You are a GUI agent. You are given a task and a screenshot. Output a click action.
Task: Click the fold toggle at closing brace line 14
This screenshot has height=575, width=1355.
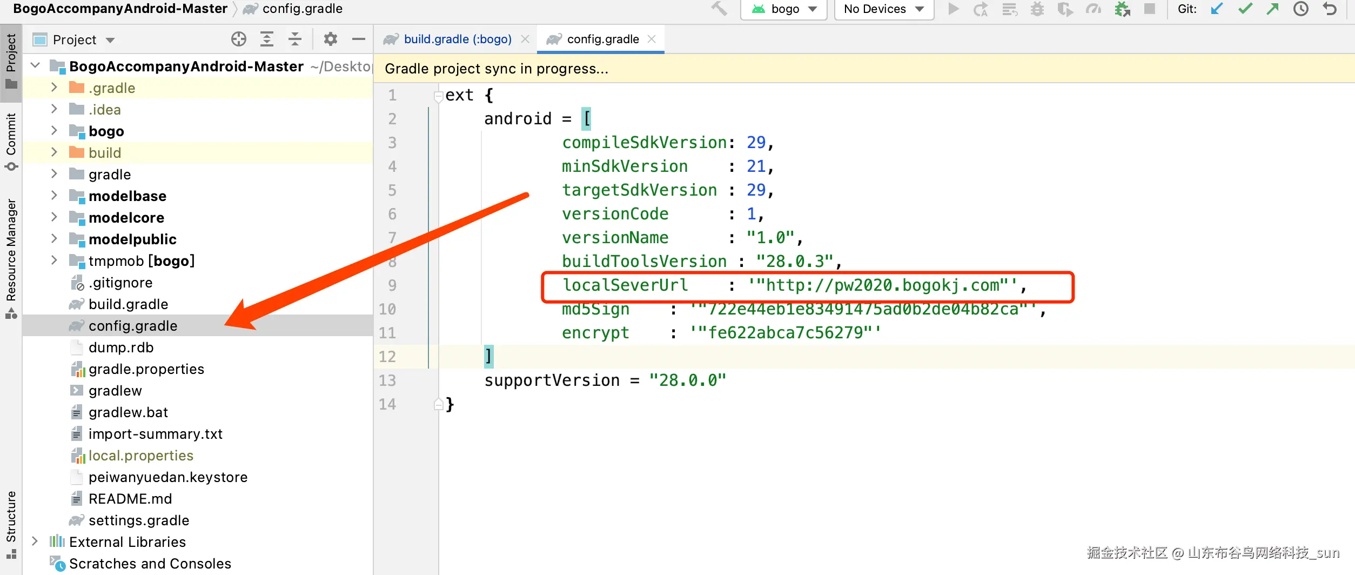pyautogui.click(x=438, y=404)
